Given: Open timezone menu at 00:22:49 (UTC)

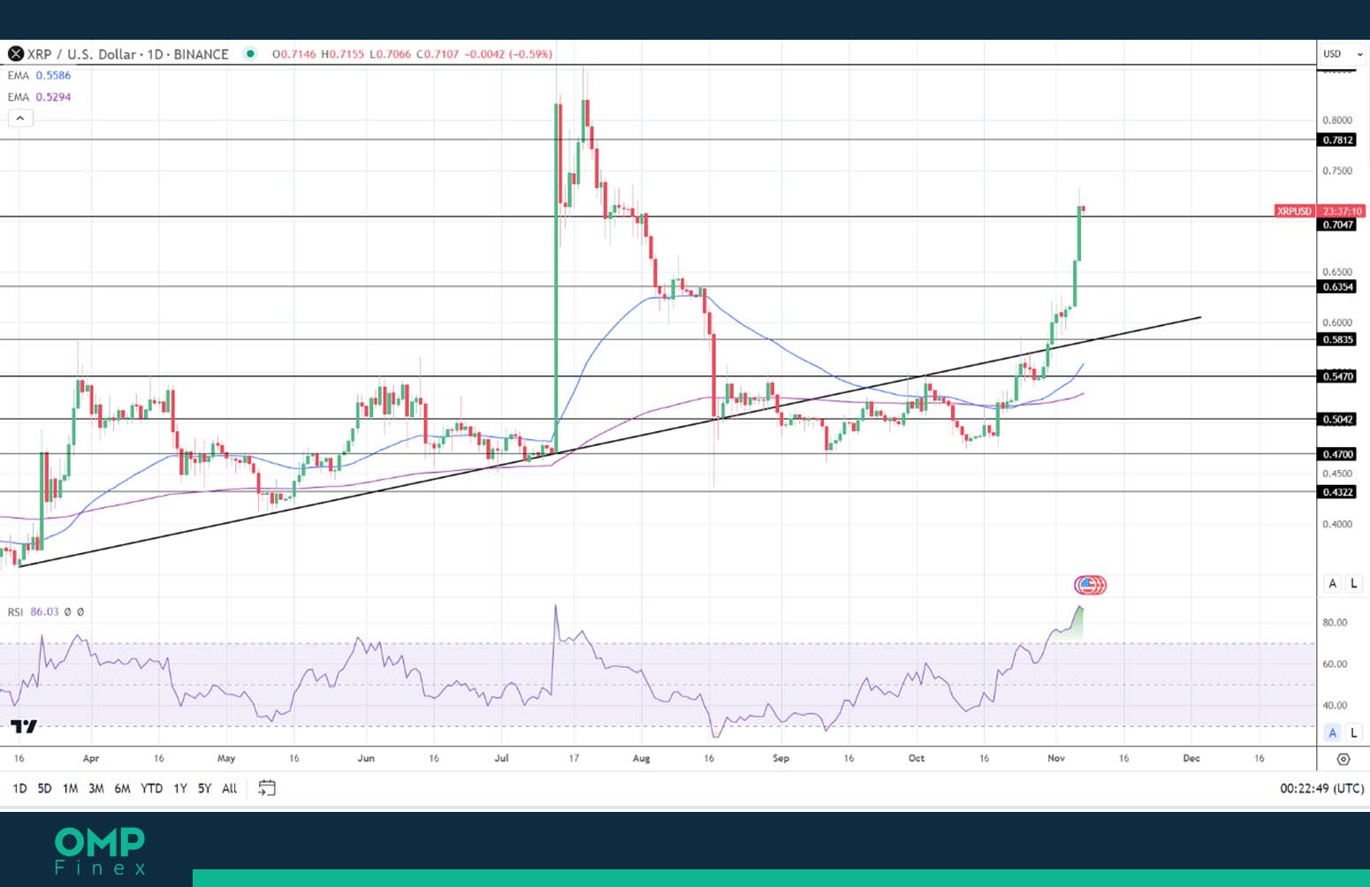Looking at the screenshot, I should (x=1321, y=788).
